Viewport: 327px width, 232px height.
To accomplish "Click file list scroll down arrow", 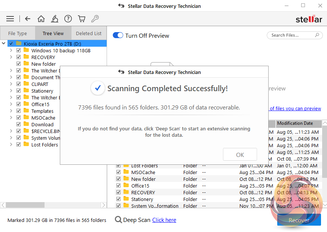I will (324, 205).
